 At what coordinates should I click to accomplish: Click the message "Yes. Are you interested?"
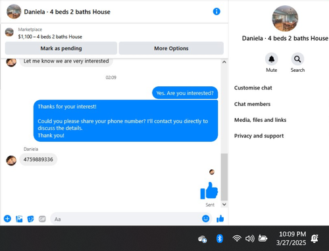[x=185, y=93]
